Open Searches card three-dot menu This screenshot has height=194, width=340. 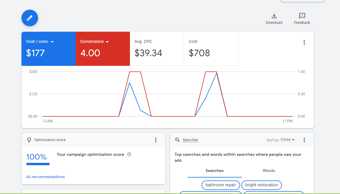click(304, 140)
